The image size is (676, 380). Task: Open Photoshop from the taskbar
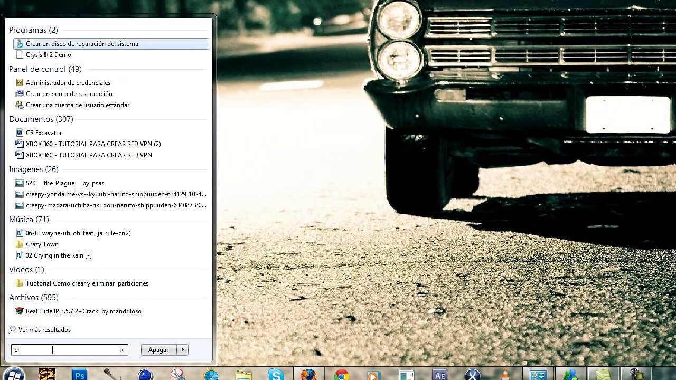80,375
